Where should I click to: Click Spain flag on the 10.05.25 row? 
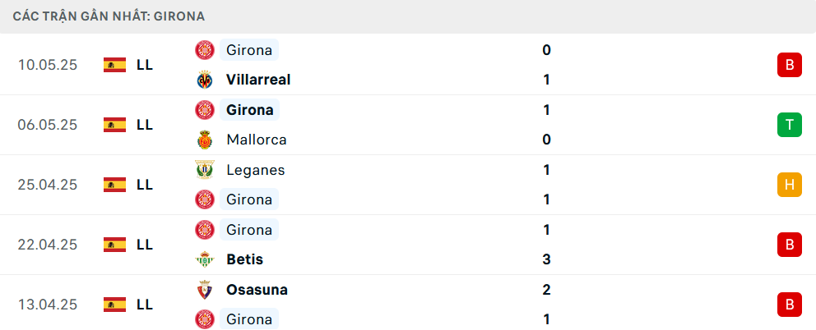tap(114, 65)
